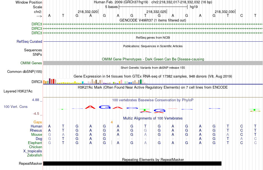Click the Rhesus alignment row label

pyautogui.click(x=36, y=130)
